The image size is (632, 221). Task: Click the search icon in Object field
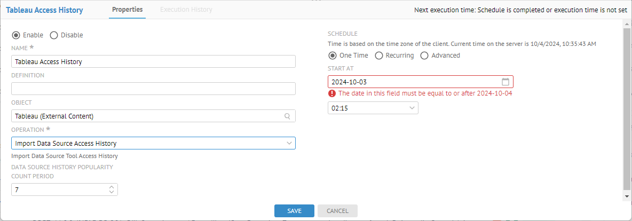click(x=287, y=116)
